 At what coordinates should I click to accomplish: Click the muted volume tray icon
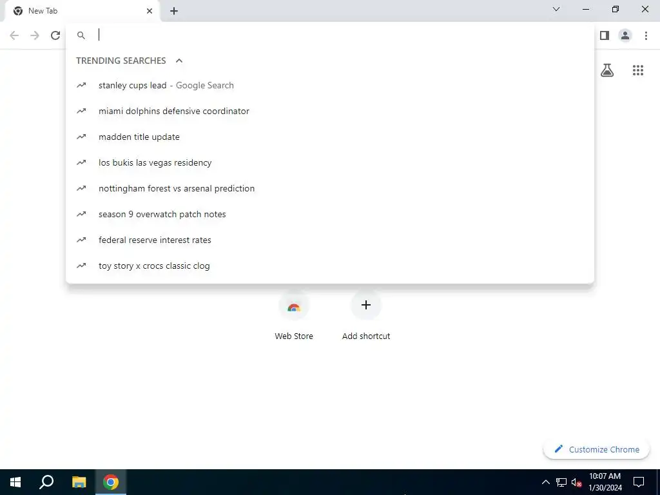576,482
